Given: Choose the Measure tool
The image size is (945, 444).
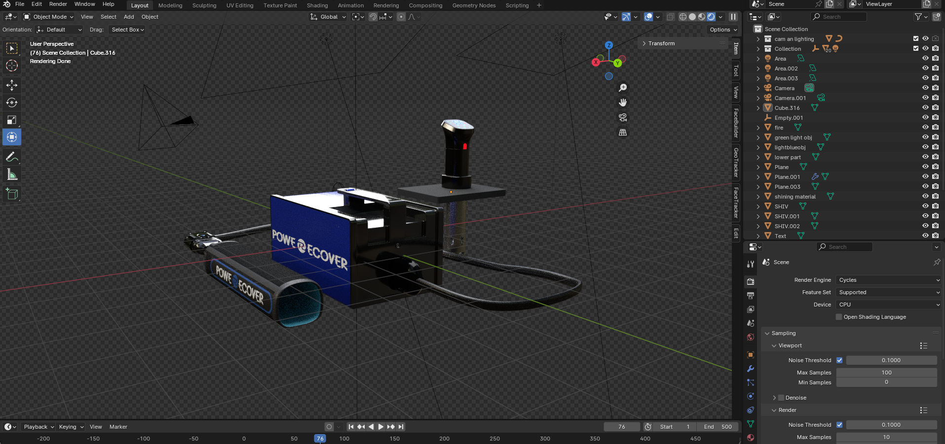Looking at the screenshot, I should tap(12, 175).
